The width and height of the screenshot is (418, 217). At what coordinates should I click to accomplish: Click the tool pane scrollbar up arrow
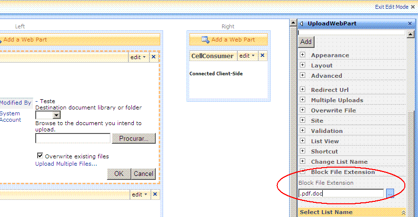411,34
